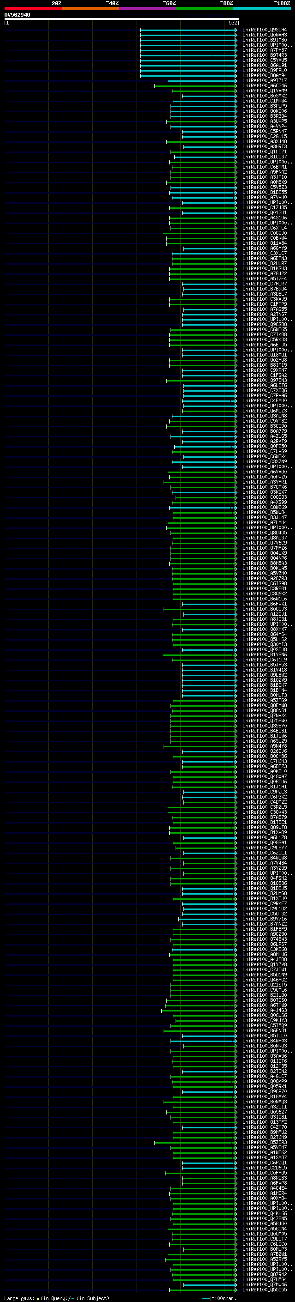Click the green ~80% identity legend segment
The image size is (295, 1302).
(205, 8)
